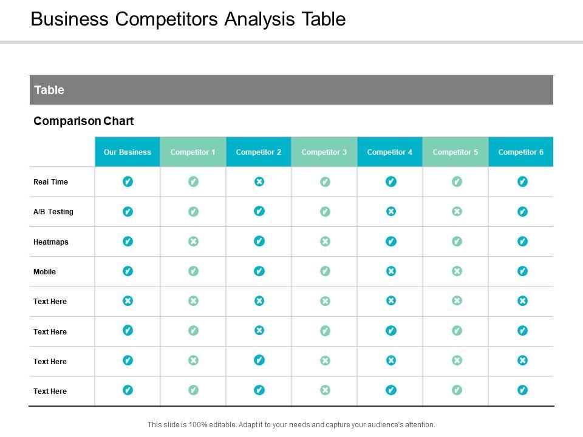Click the Heatmaps cross for Competitor 3
Image resolution: width=583 pixels, height=437 pixels.
click(325, 242)
